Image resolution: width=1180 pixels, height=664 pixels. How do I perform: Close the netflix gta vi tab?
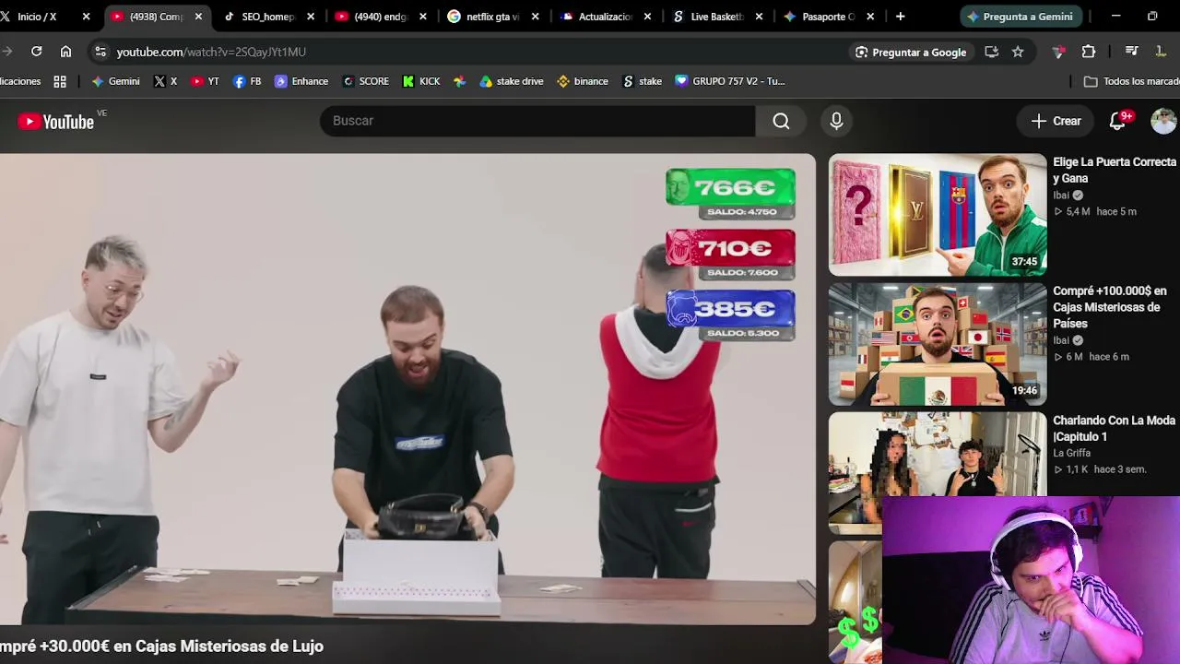tap(535, 17)
